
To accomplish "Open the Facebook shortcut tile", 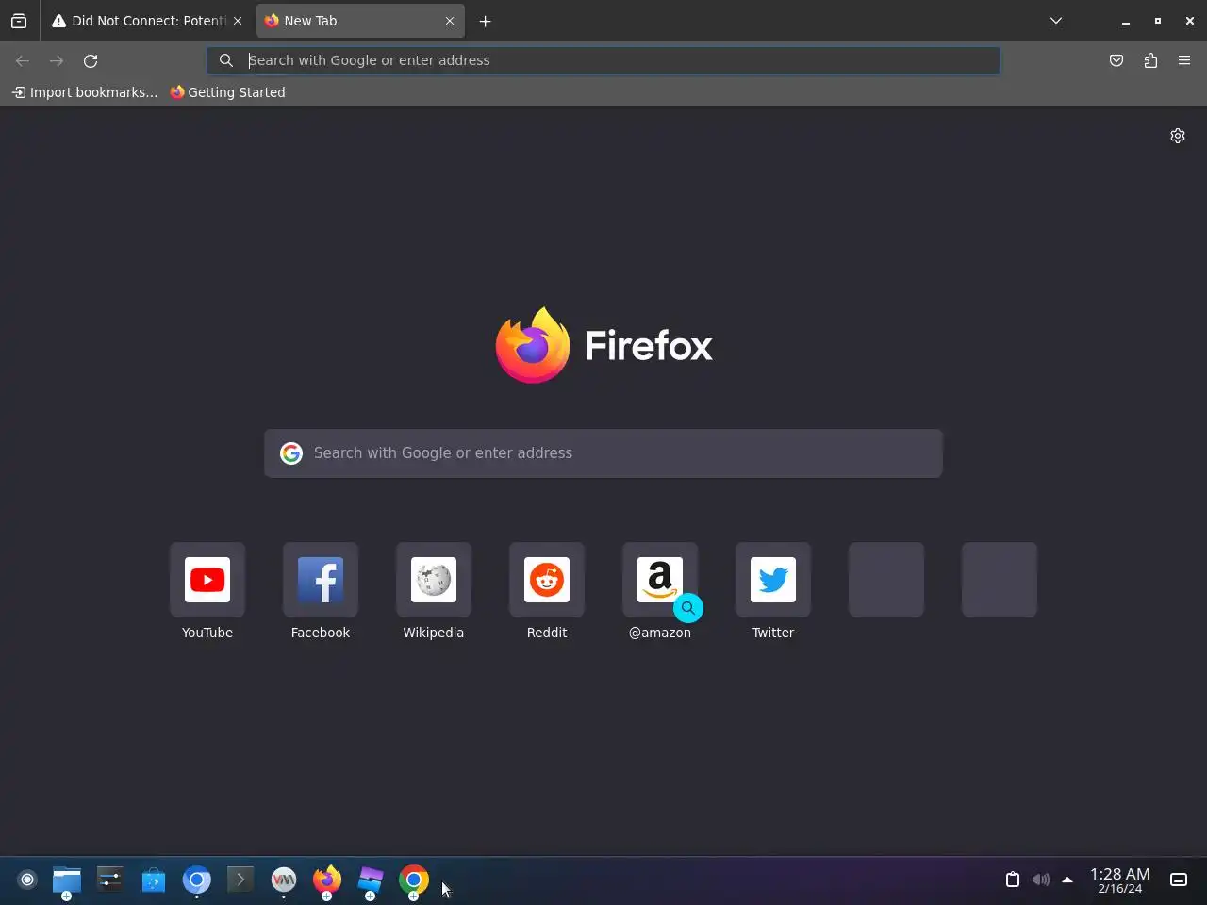I will [321, 580].
